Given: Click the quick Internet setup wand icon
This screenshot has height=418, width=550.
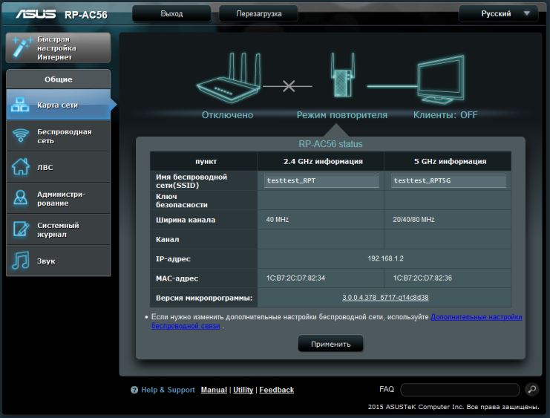Looking at the screenshot, I should tap(22, 47).
